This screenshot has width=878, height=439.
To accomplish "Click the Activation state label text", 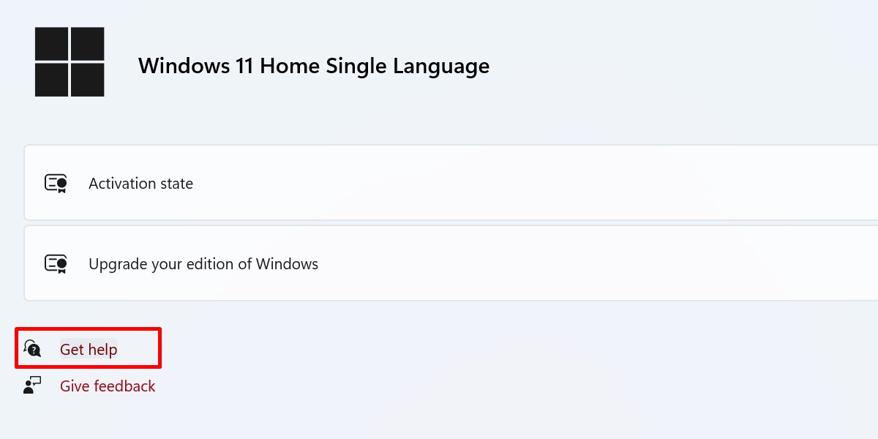I will (140, 184).
